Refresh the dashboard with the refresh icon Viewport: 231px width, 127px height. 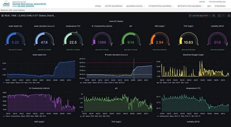[219, 15]
